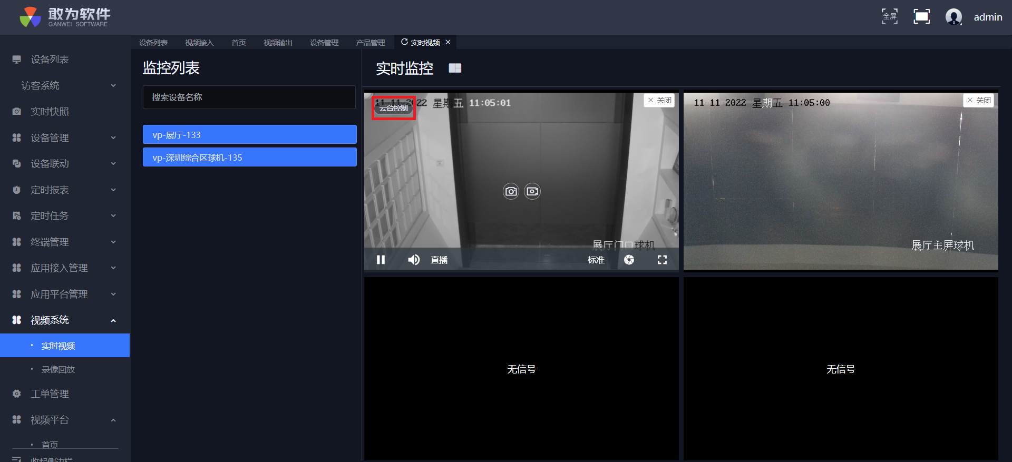Expand the 定时报表 chevron

click(x=113, y=190)
